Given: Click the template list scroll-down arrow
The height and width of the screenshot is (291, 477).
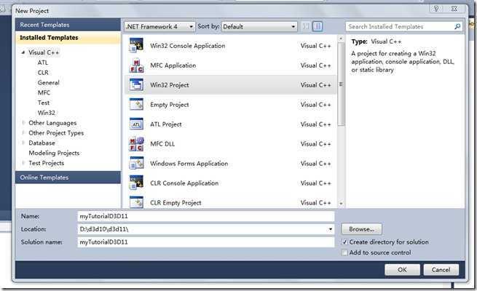Looking at the screenshot, I should tap(341, 204).
